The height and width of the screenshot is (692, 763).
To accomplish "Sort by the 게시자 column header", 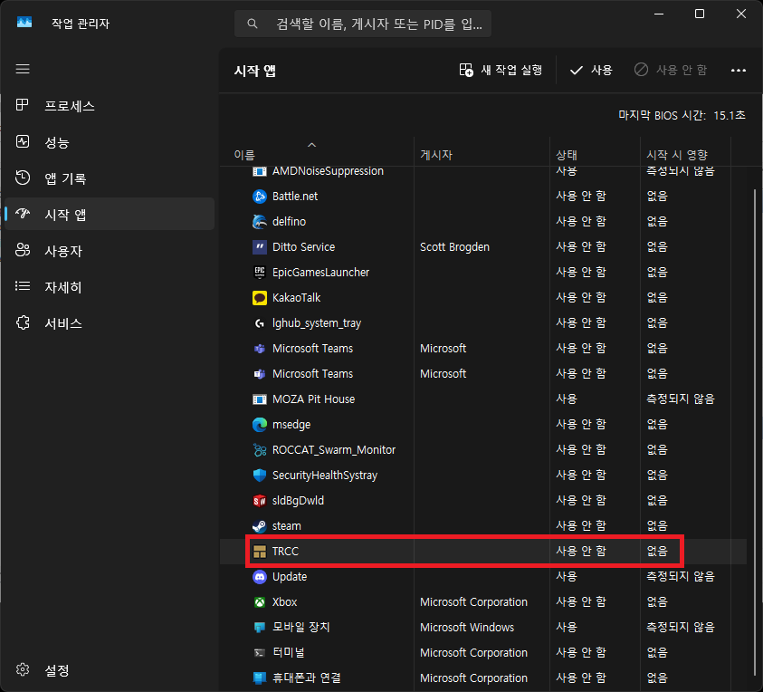I will [436, 155].
